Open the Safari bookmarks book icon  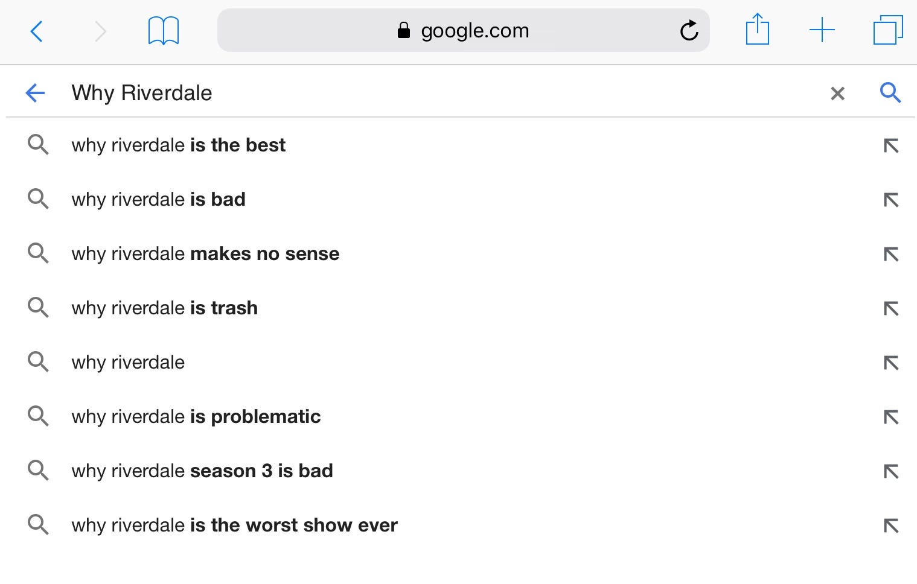[x=164, y=31]
